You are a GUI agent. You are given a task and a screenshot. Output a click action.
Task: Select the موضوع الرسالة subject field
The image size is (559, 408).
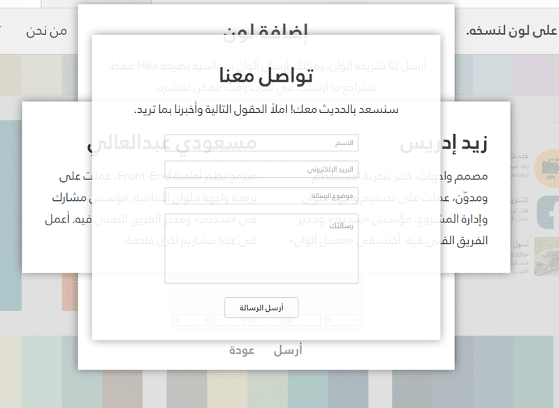coord(261,196)
